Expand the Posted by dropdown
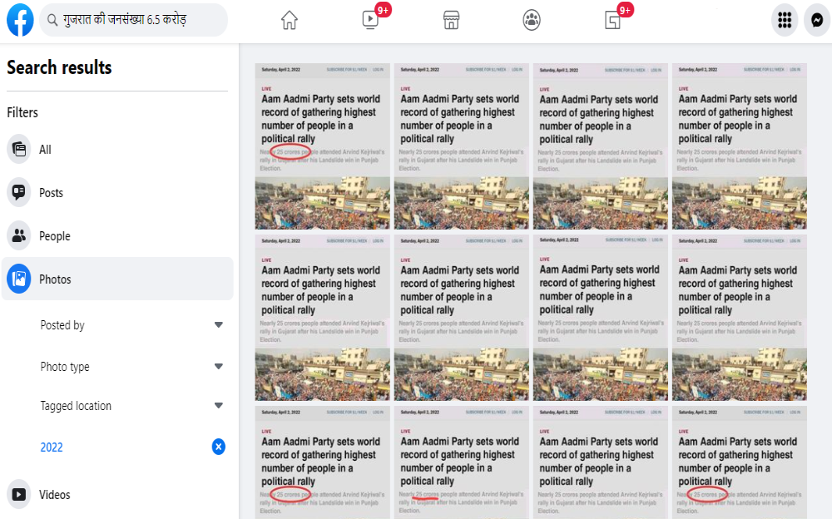832x519 pixels. click(x=218, y=325)
